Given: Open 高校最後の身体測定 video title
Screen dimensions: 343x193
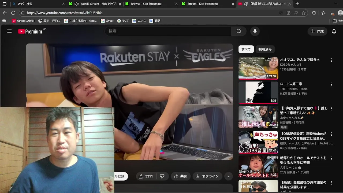Looking at the screenshot, I should tap(303, 185).
